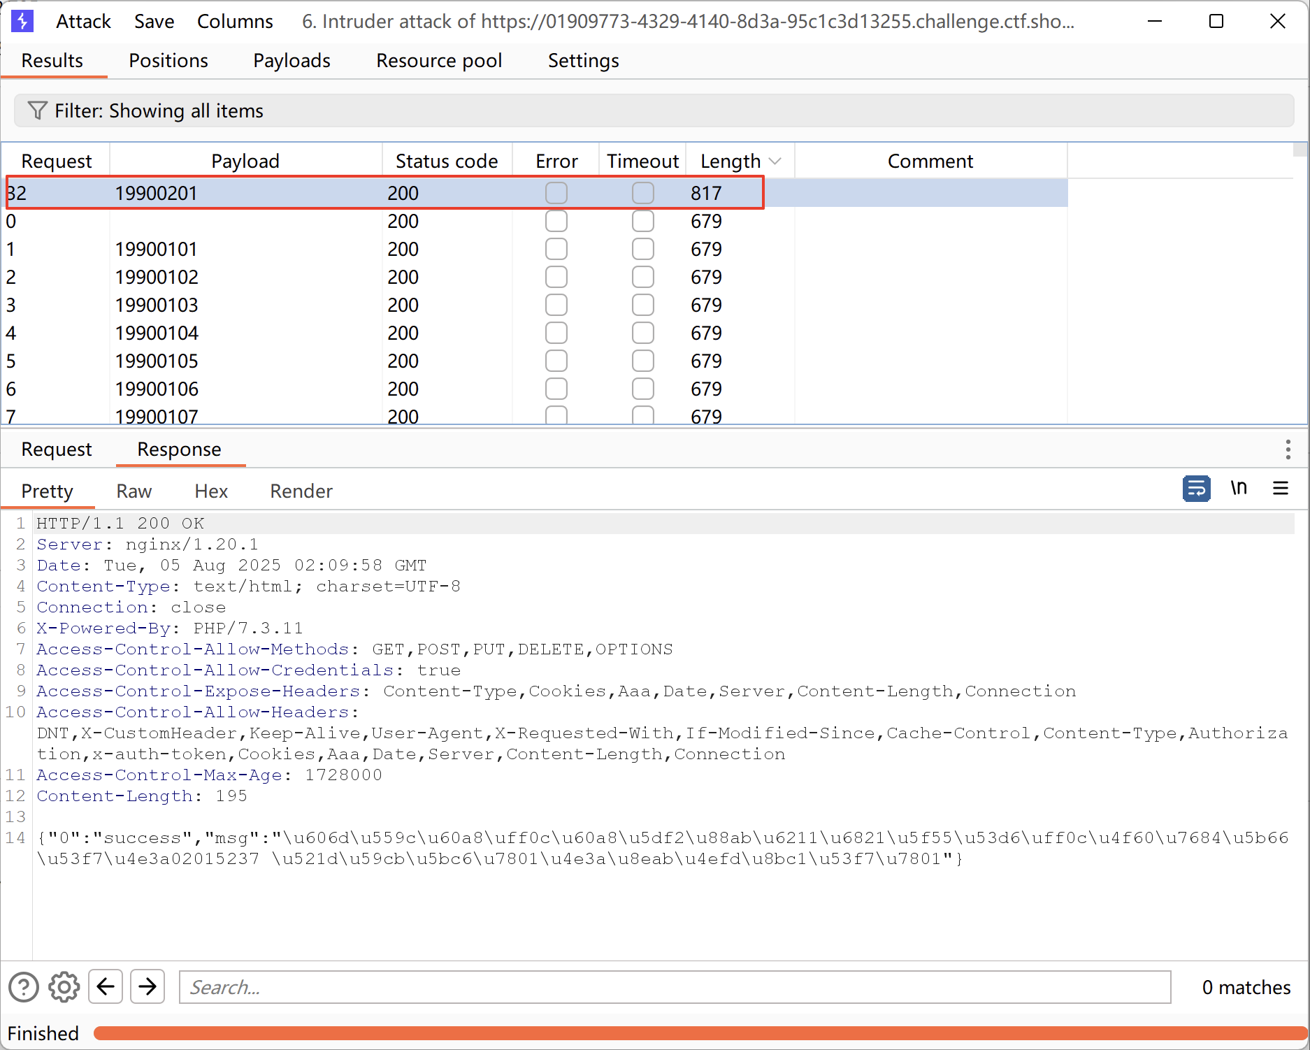Open the search help question mark icon
1310x1050 pixels.
pos(24,987)
